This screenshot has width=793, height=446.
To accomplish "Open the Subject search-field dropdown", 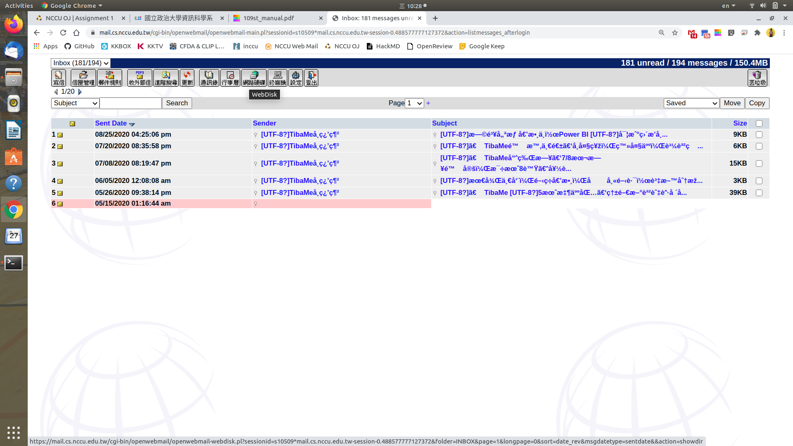I will [x=75, y=103].
